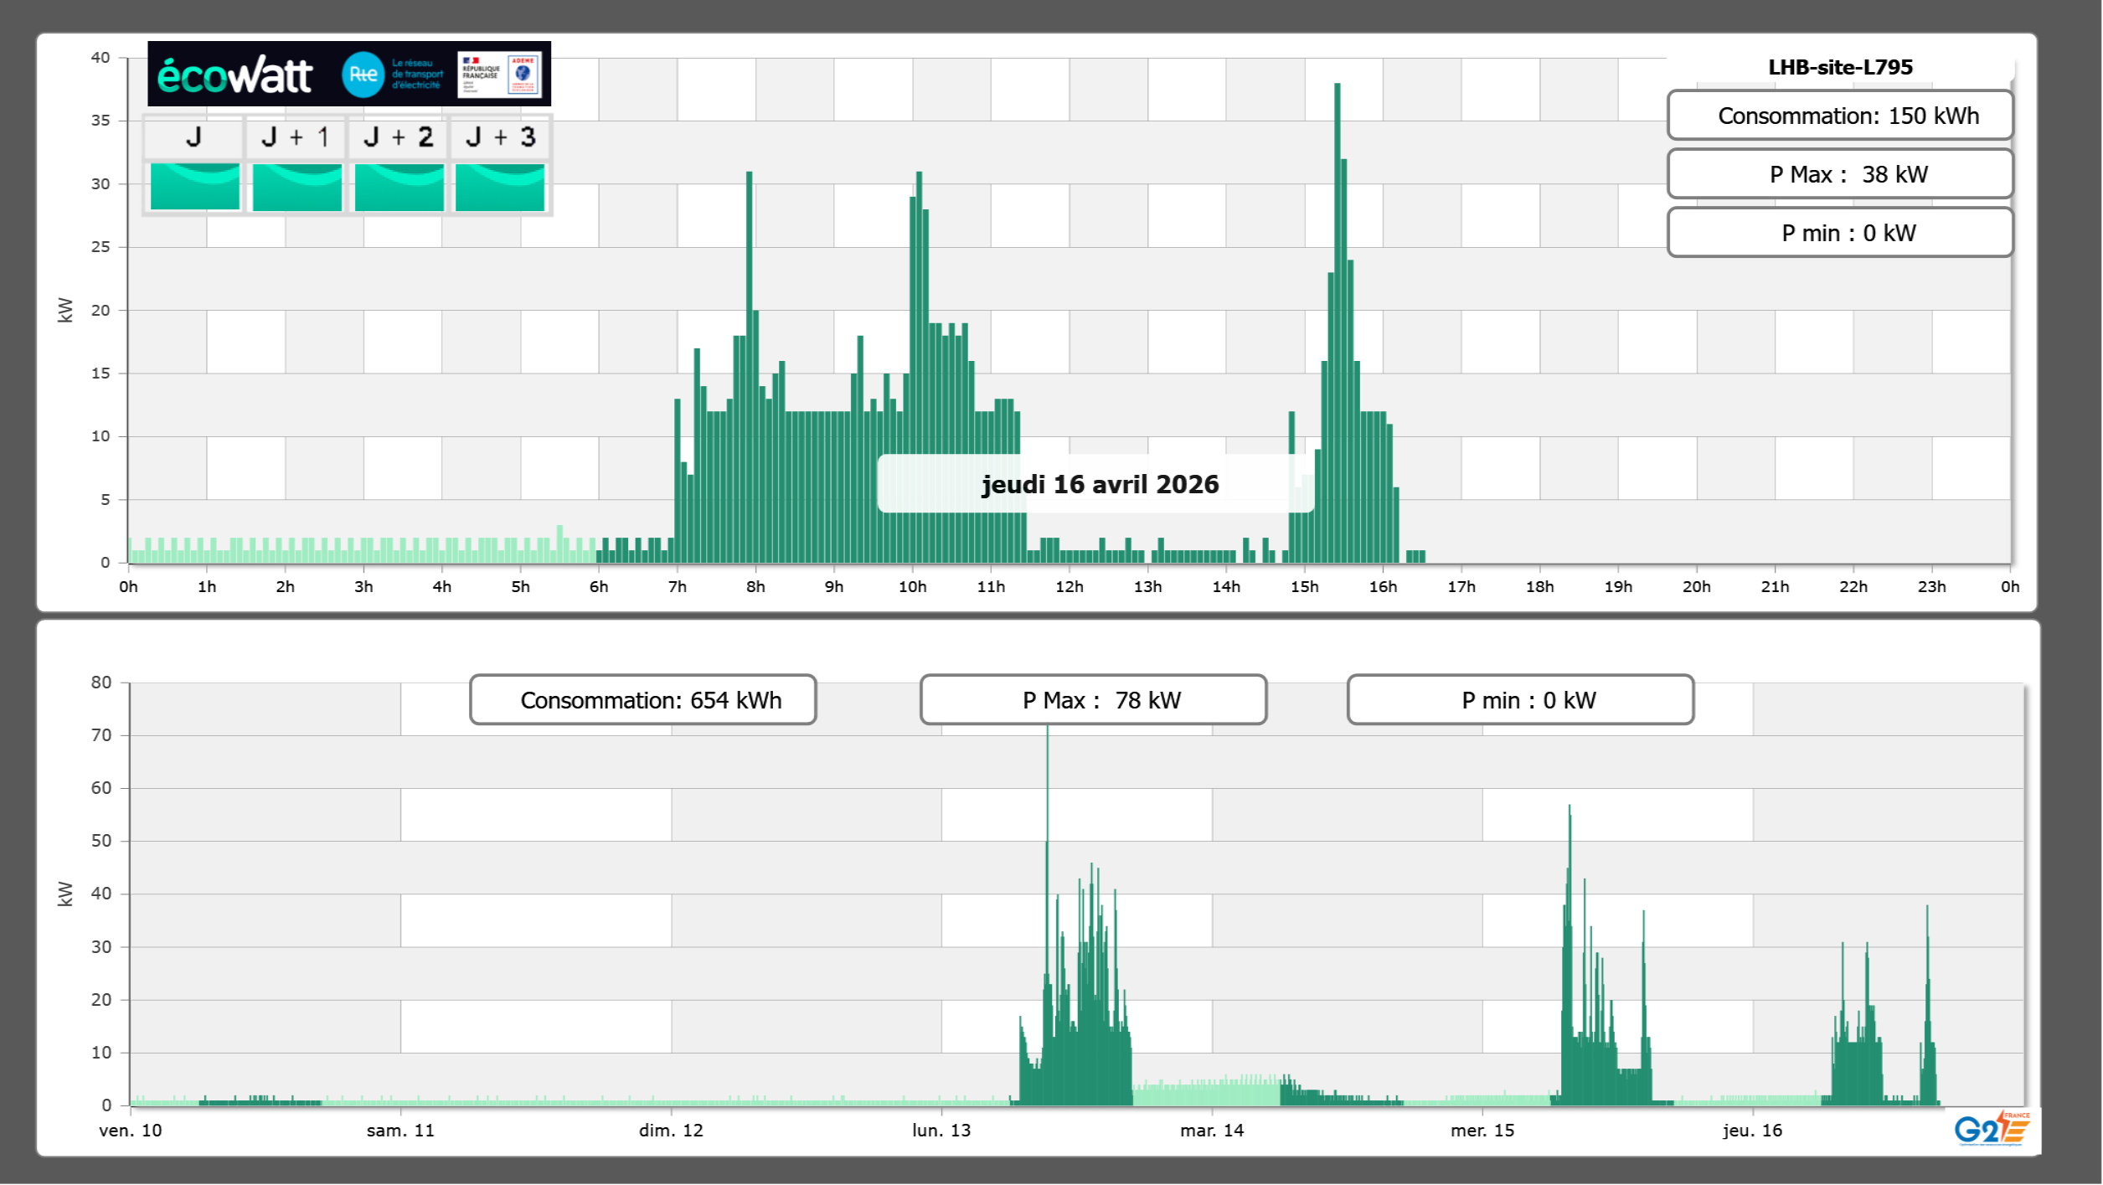Select the J day tab
Viewport: 2103px width, 1185px height.
point(193,137)
